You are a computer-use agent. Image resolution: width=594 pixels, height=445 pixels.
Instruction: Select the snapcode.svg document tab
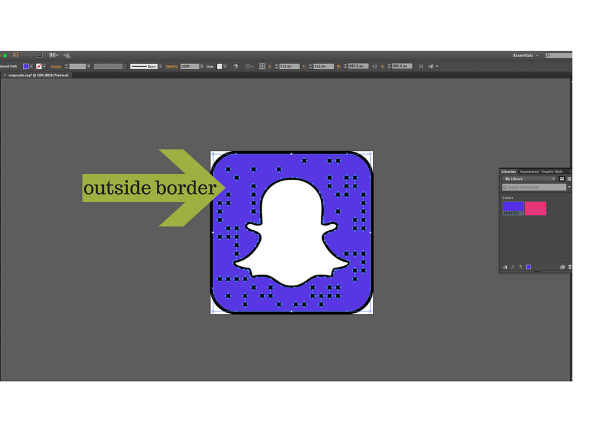(x=38, y=75)
